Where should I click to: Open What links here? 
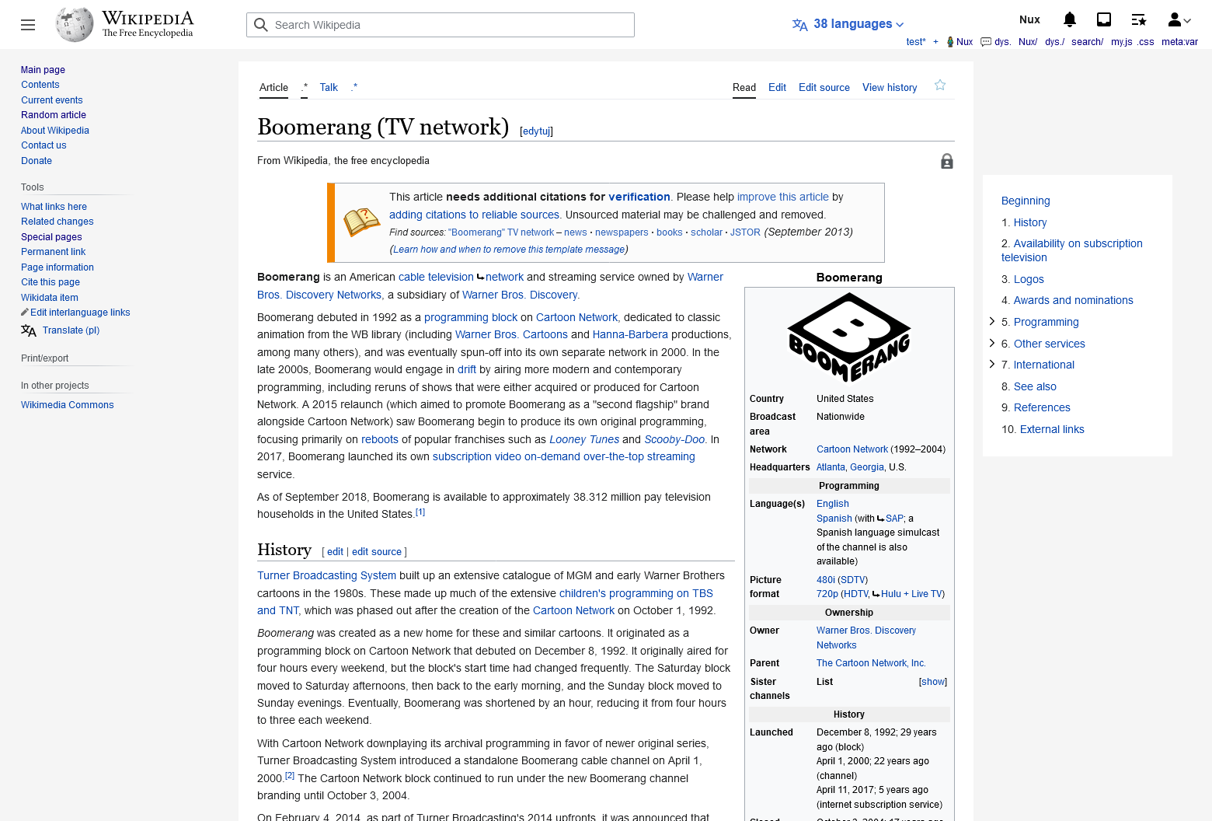54,207
